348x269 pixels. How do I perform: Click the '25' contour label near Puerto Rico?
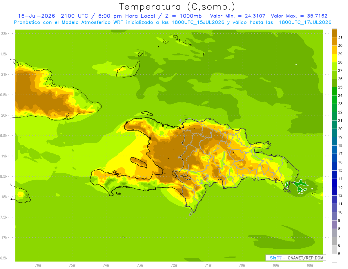pos(301,192)
